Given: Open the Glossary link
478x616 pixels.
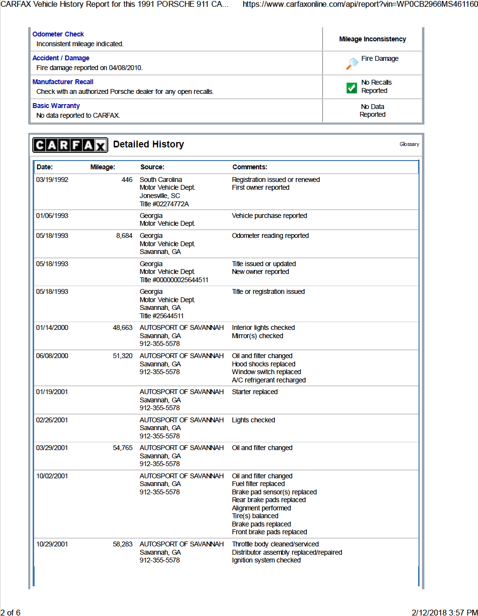Looking at the screenshot, I should 409,144.
